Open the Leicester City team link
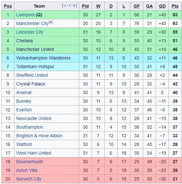 coord(30,32)
